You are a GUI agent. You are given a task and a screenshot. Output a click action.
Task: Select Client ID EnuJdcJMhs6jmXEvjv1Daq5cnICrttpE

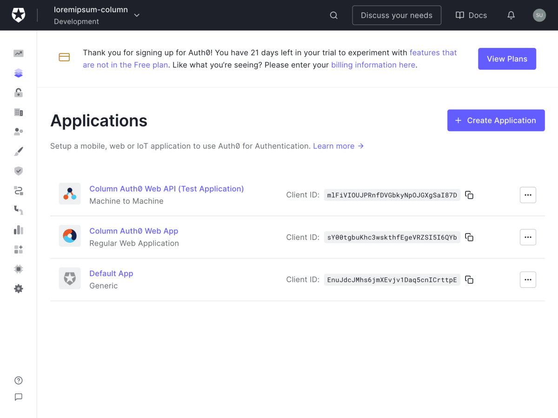pos(392,279)
